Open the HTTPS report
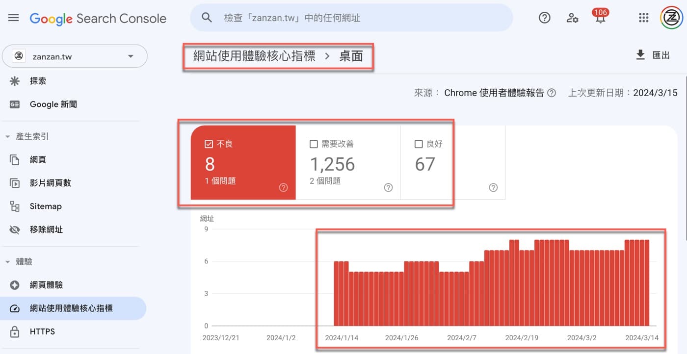Screen dimensions: 687x354 [x=42, y=331]
